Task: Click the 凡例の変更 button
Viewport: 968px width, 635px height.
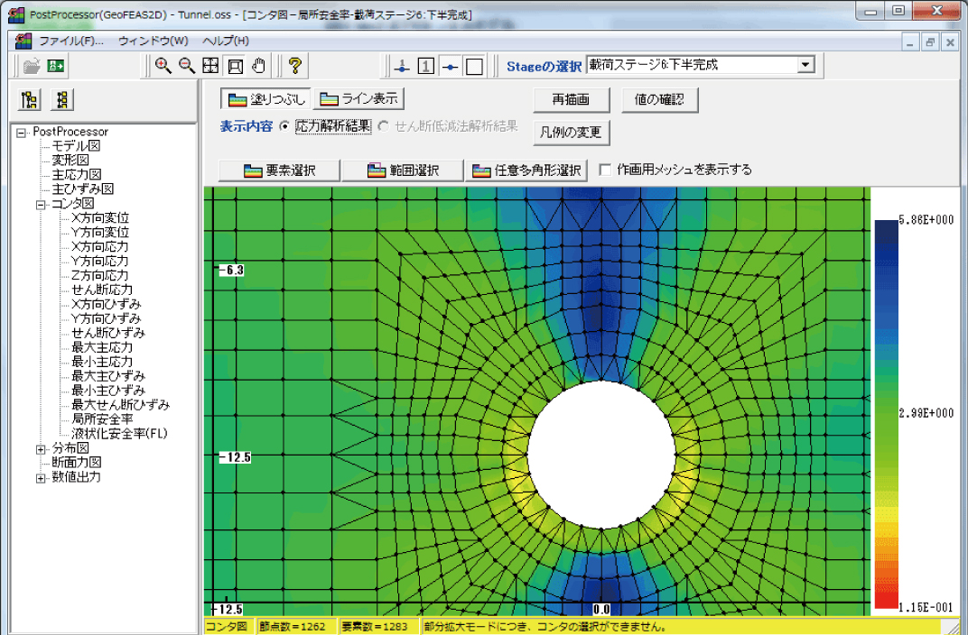Action: tap(571, 132)
